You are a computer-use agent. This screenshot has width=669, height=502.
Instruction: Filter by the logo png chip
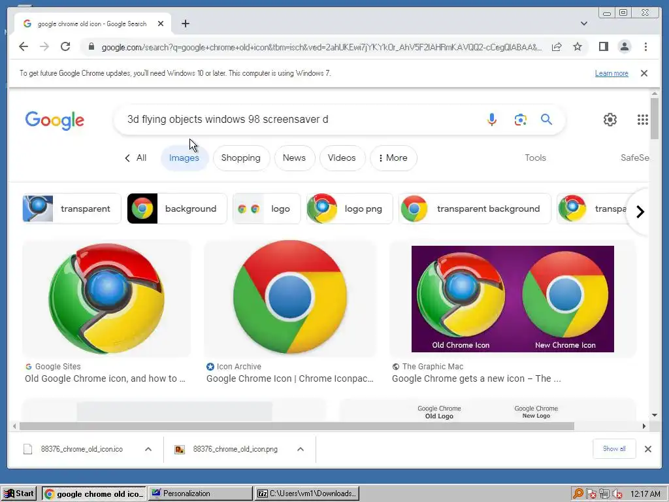click(349, 209)
